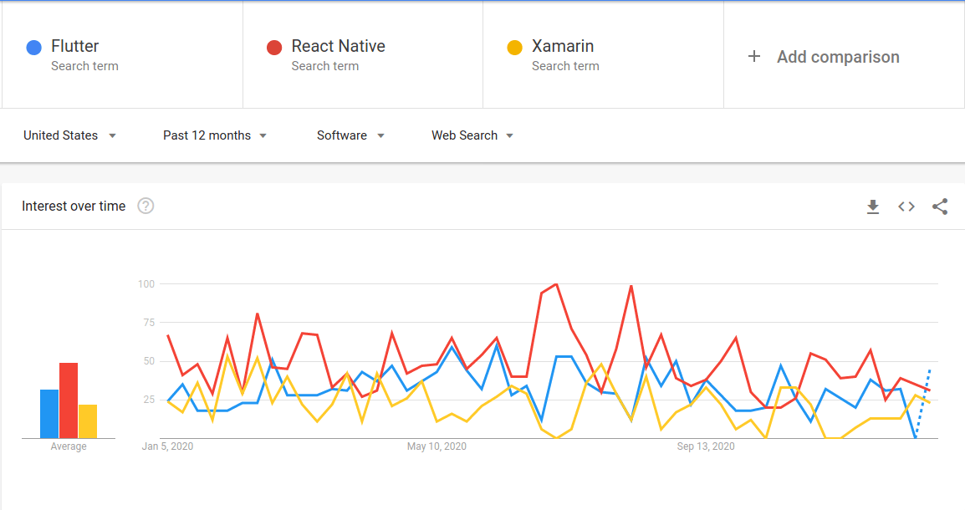Open help for Interest over time
Screen dimensions: 965x510
tap(146, 206)
